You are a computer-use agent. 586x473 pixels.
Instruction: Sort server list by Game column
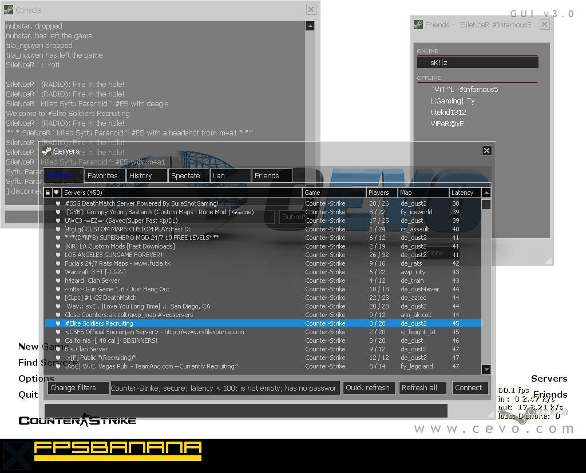(x=334, y=193)
